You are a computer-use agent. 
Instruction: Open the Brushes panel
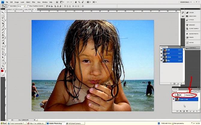(191, 25)
